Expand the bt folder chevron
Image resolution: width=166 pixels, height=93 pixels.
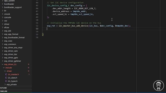pos(3,11)
